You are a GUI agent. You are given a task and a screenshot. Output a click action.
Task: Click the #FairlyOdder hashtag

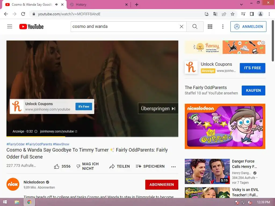(x=16, y=144)
